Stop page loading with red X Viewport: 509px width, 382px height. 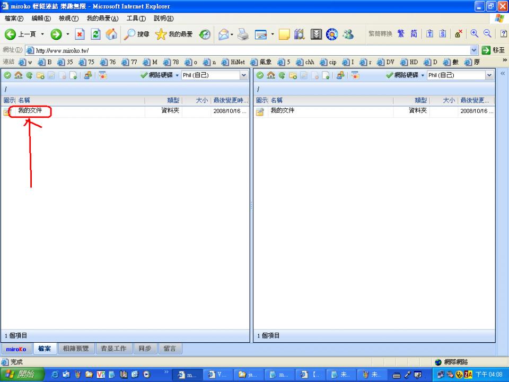[x=80, y=34]
